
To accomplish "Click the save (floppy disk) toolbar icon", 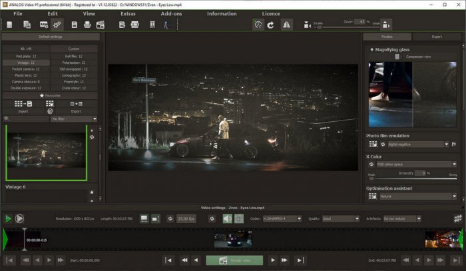I will pyautogui.click(x=74, y=25).
